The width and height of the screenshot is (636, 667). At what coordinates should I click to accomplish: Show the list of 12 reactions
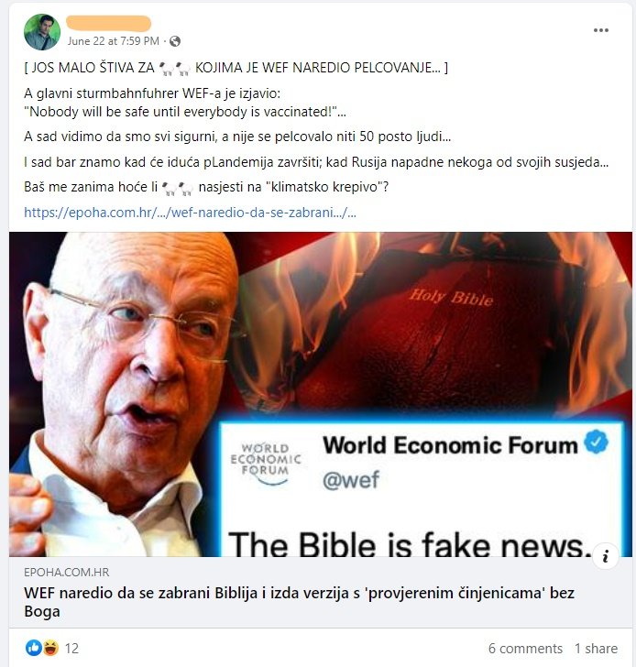[x=71, y=649]
